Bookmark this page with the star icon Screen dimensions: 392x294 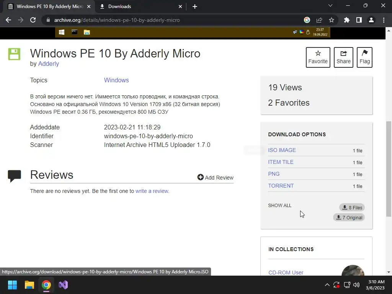pyautogui.click(x=332, y=20)
